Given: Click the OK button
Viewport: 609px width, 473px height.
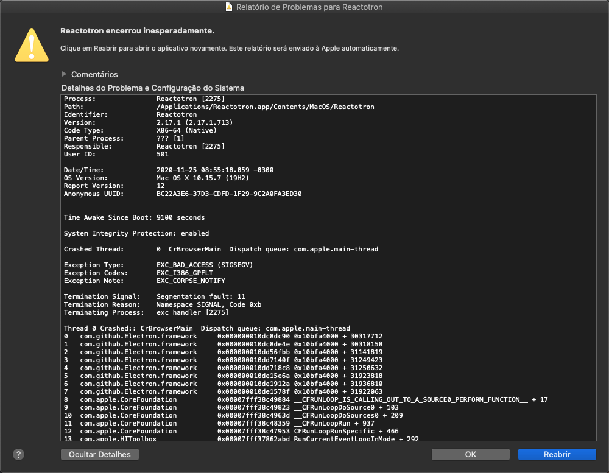Looking at the screenshot, I should pyautogui.click(x=470, y=454).
